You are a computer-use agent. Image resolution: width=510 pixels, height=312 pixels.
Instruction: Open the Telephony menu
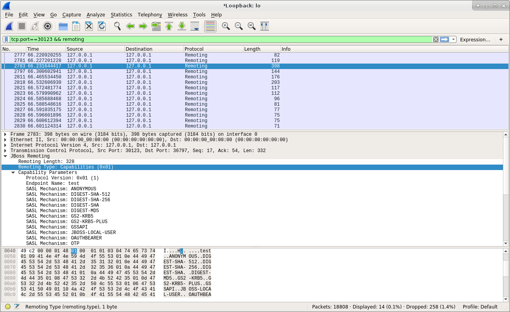click(150, 14)
